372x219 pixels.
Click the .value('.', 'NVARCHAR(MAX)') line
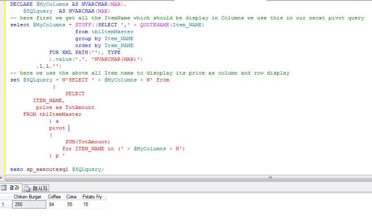click(x=96, y=59)
